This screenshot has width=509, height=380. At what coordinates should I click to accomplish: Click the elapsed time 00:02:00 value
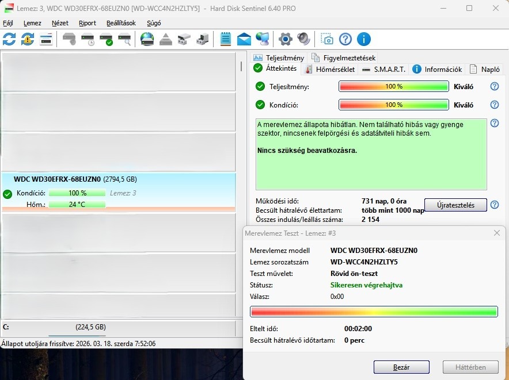358,328
